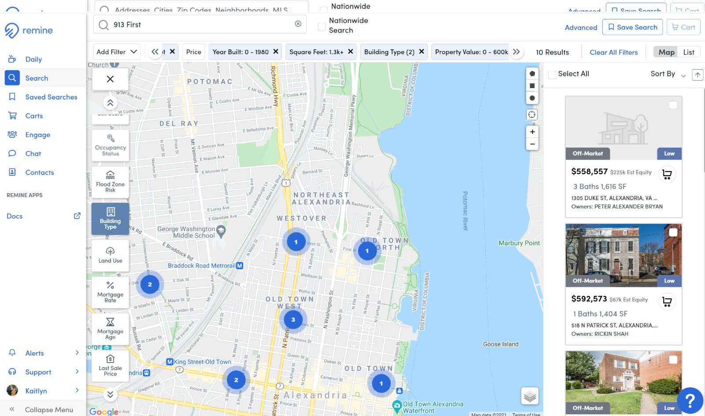Click the cluster of 3 near Old Town West
This screenshot has height=416, width=705.
(293, 319)
